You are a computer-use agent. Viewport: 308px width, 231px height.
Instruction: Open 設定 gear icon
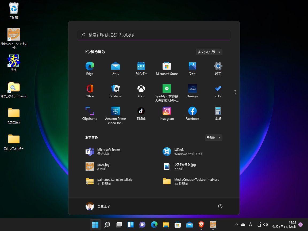218,68
